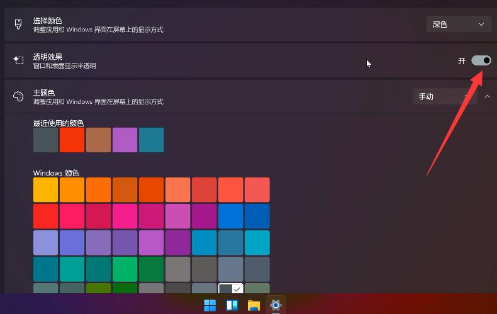This screenshot has width=497, height=314.
Task: Pick the pure red swatch below yellow gold
Action: [46, 216]
